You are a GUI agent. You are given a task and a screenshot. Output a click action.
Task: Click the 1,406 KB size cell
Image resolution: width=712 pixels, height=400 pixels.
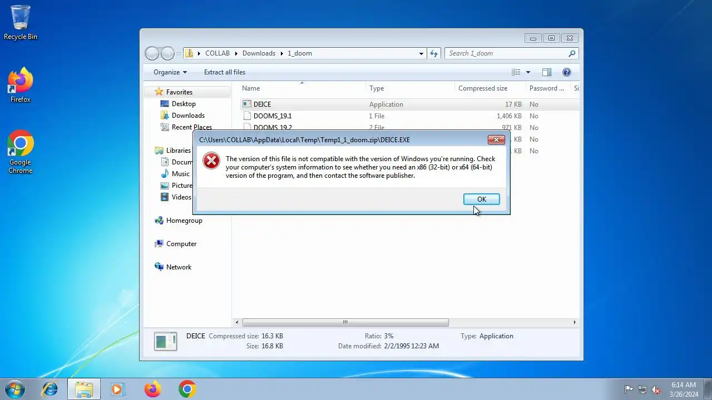coord(509,116)
